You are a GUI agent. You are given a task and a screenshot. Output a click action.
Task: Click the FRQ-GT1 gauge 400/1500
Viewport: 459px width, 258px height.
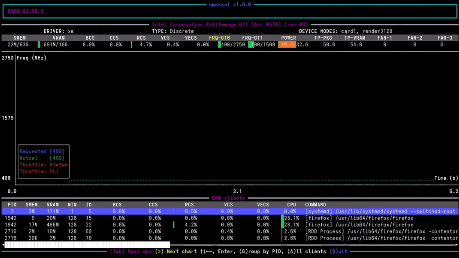coord(262,45)
